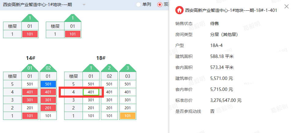Select red room 201 in 14# unit 02
The width and height of the screenshot is (293, 133).
(48, 108)
